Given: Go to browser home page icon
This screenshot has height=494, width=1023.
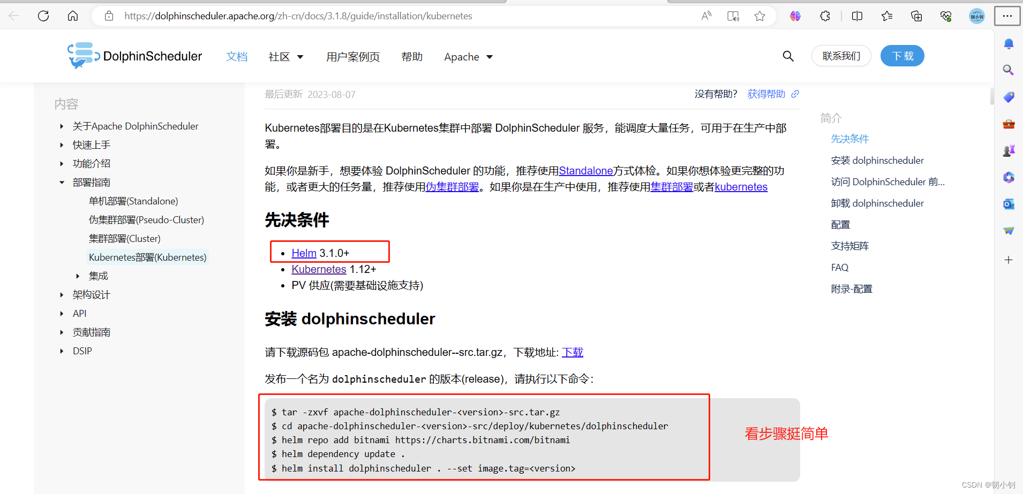Looking at the screenshot, I should (73, 16).
